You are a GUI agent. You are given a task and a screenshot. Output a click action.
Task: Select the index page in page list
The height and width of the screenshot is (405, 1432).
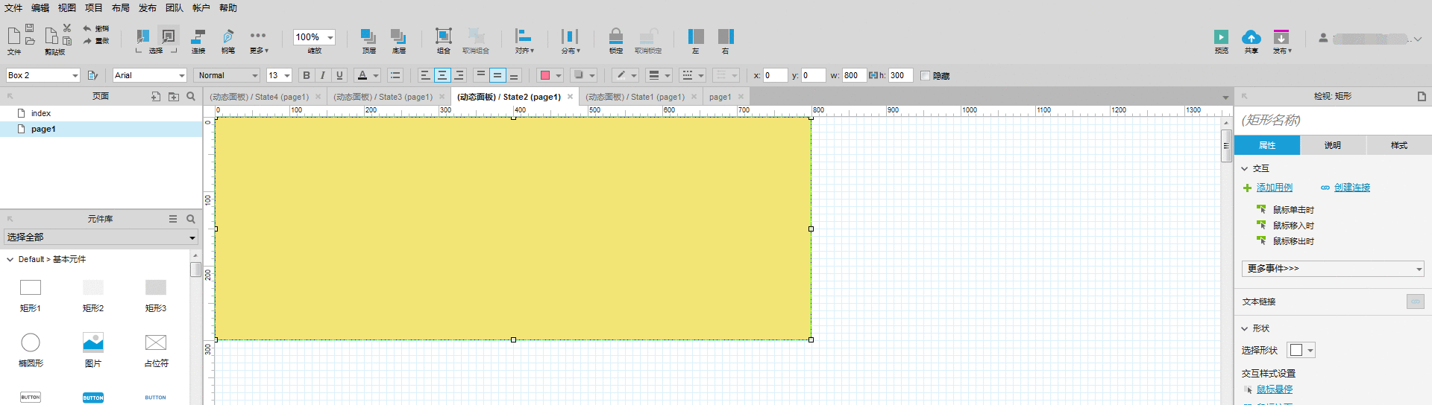click(41, 113)
